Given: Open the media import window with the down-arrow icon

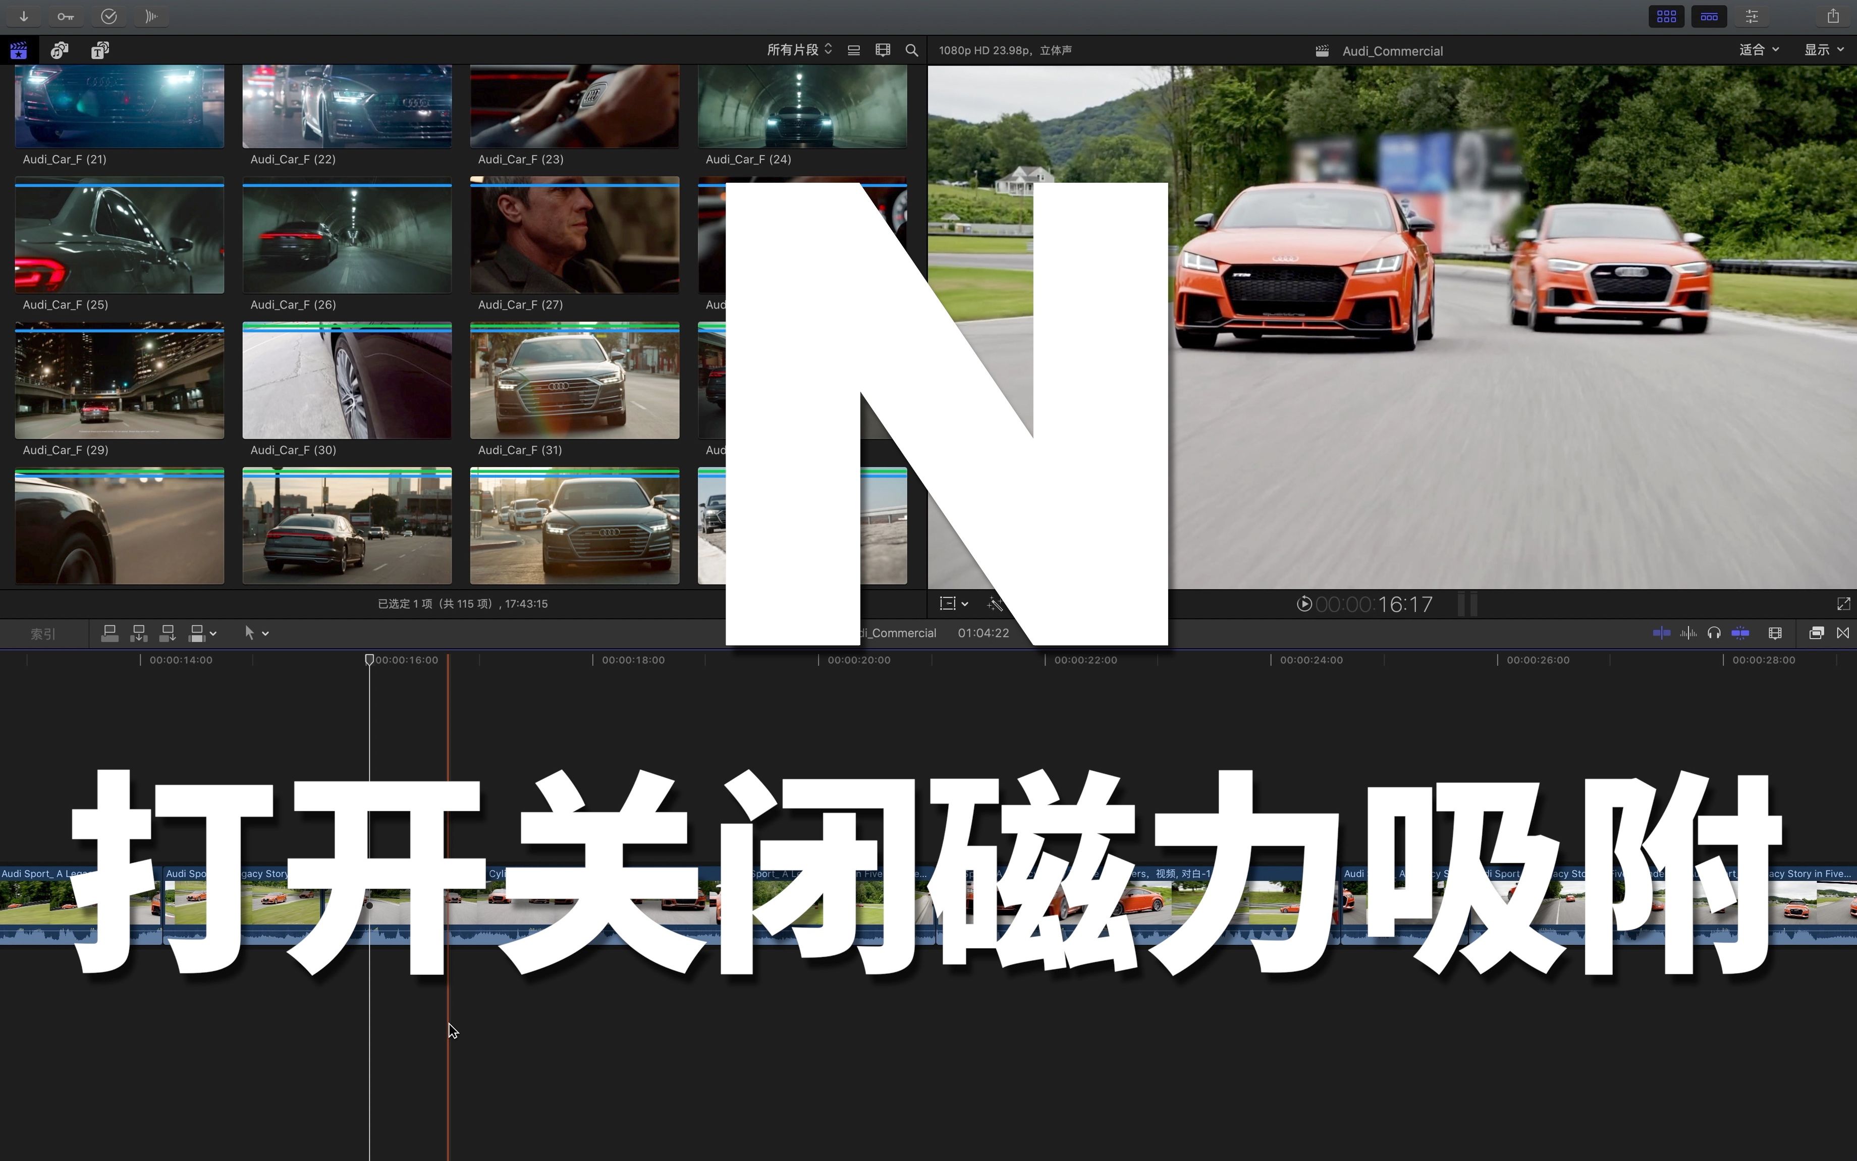Looking at the screenshot, I should [24, 16].
